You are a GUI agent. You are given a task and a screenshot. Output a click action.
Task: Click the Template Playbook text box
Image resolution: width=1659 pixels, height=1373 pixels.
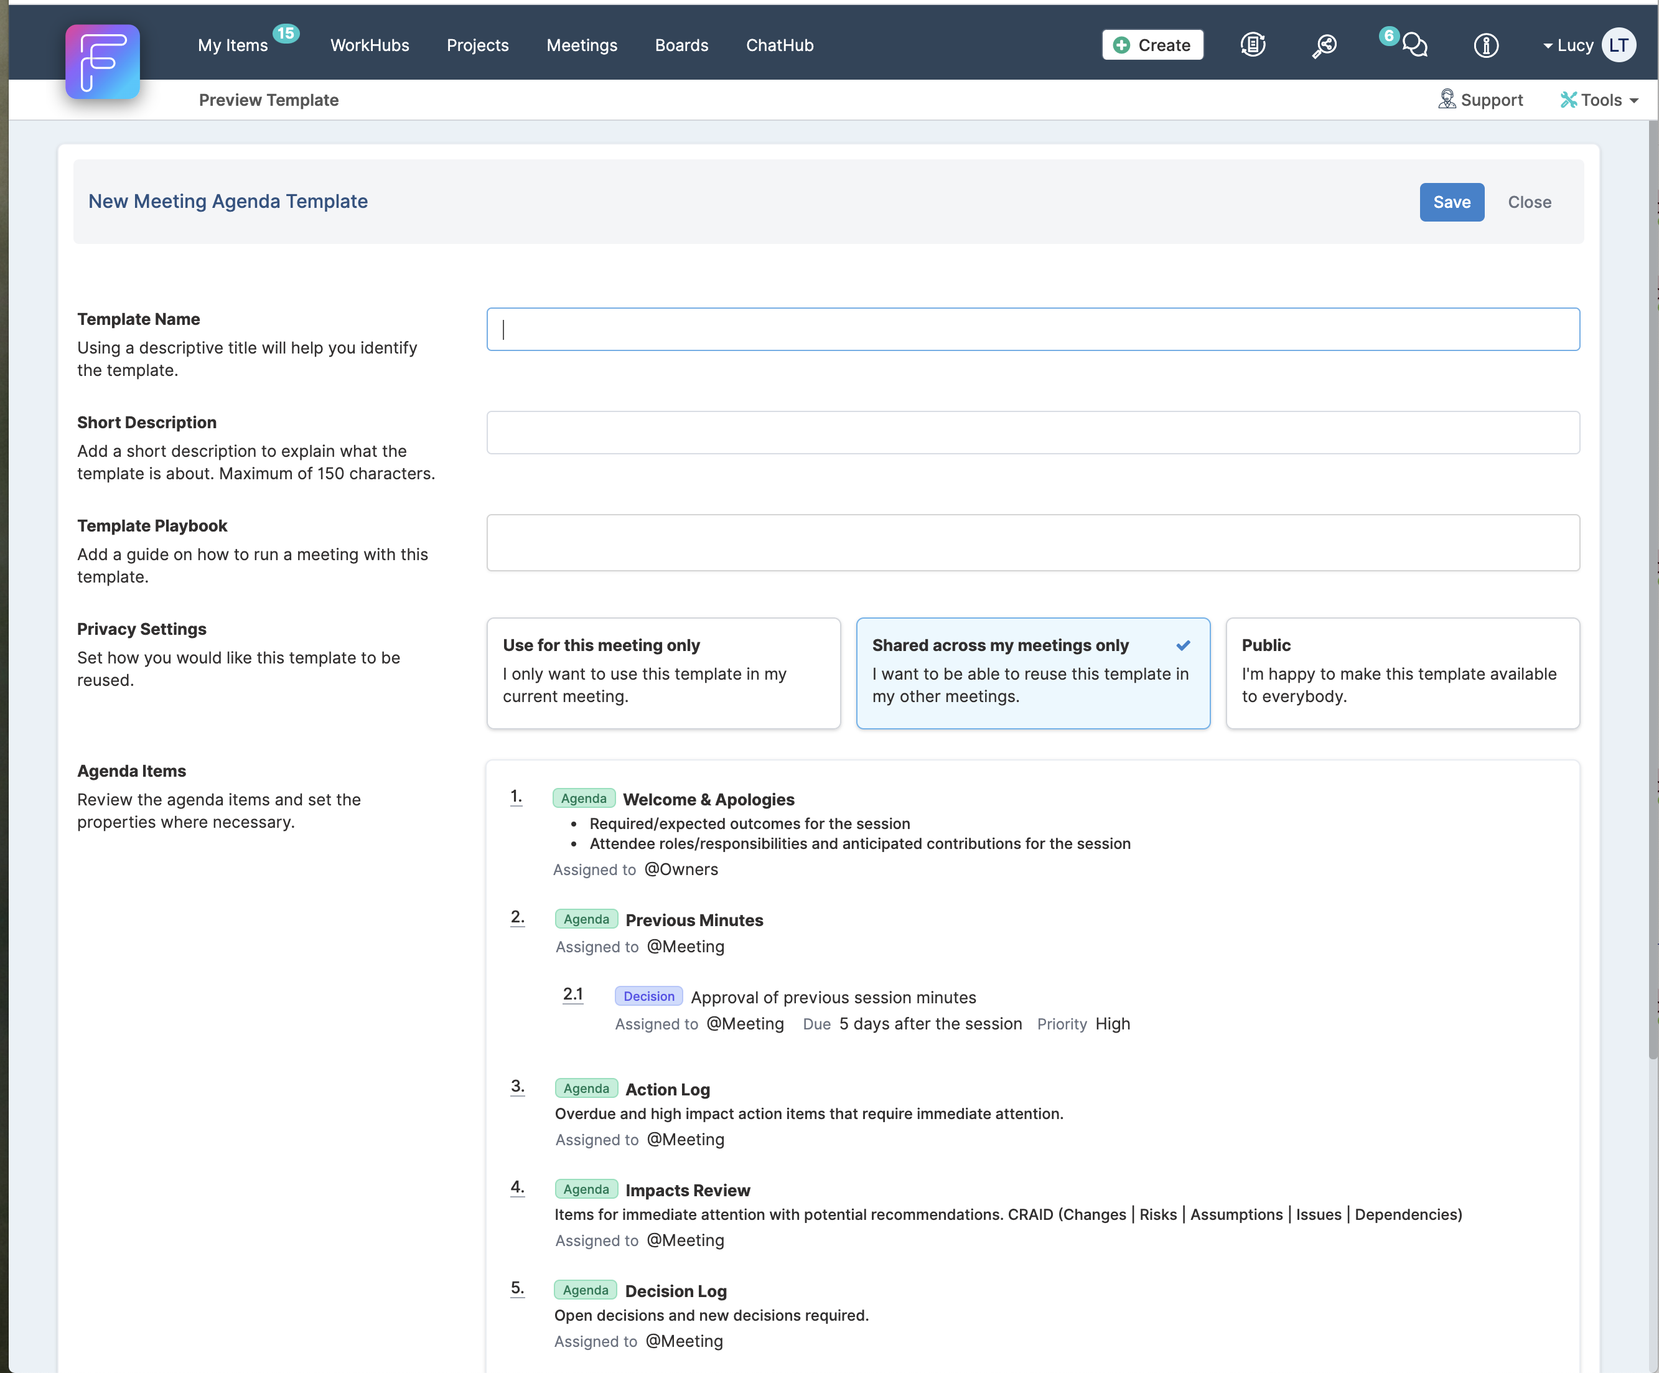coord(1034,543)
